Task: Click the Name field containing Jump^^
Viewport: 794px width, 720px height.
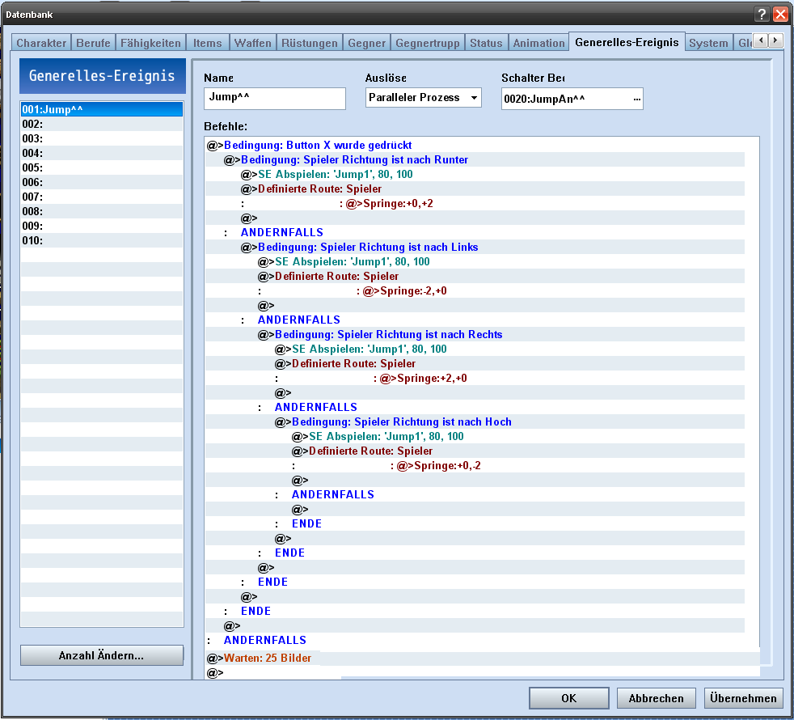Action: (274, 99)
